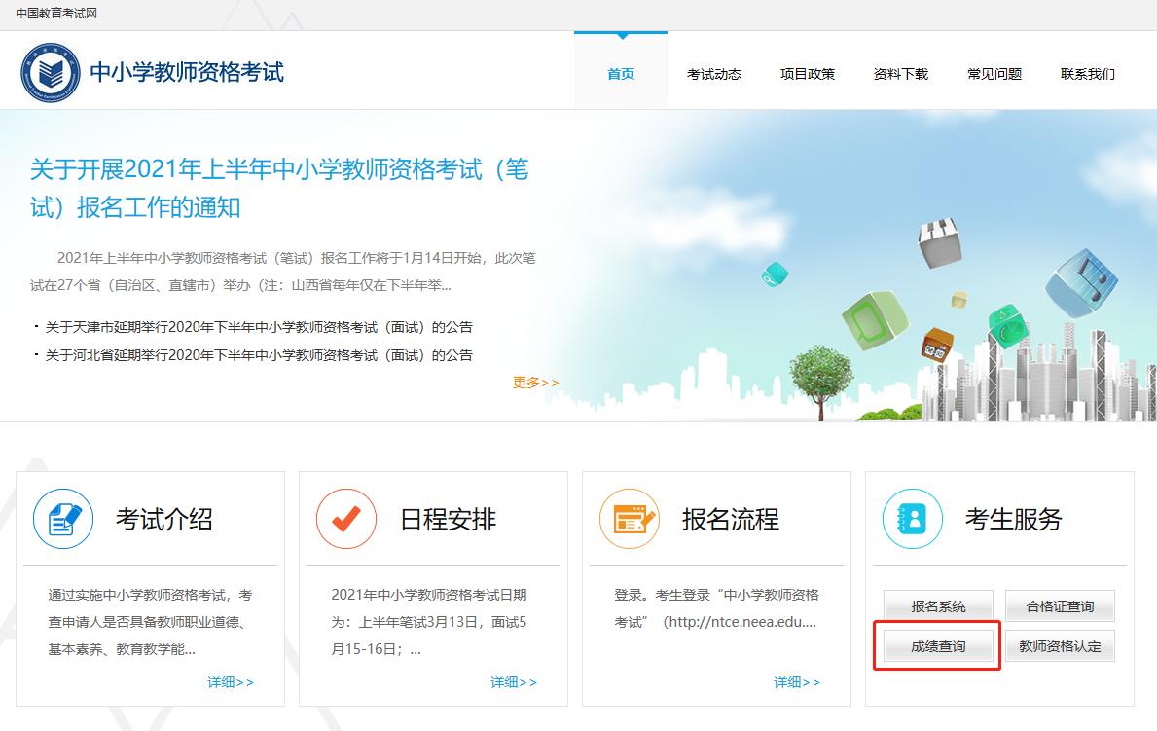
Task: Click the http://ntce.neea.edu registration text
Action: click(x=716, y=607)
